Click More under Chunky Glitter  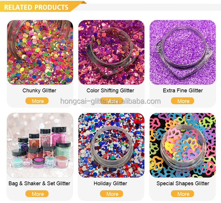pyautogui.click(x=37, y=101)
